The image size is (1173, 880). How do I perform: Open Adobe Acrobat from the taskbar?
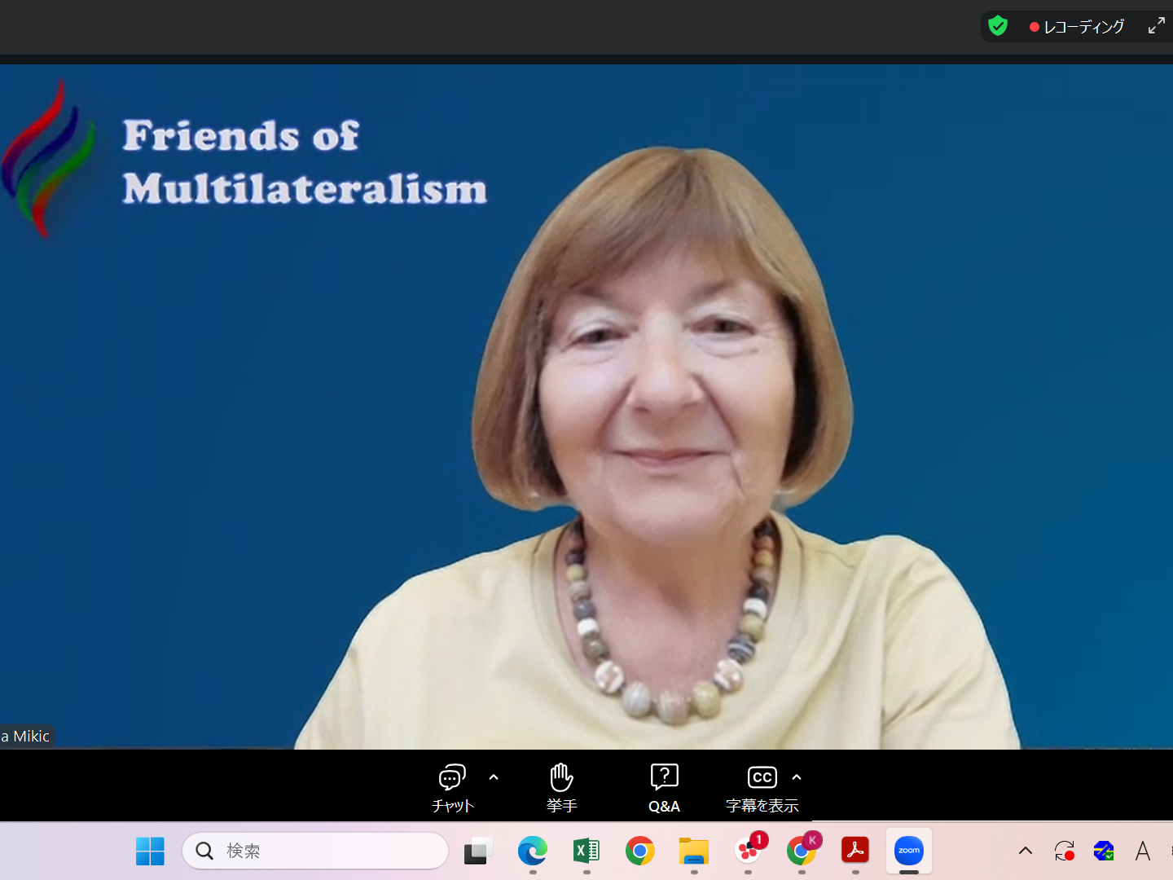pos(855,851)
